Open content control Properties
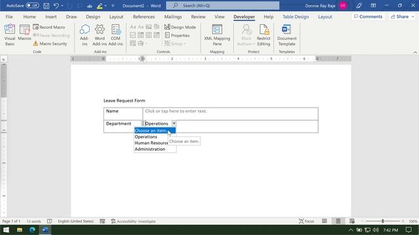The height and width of the screenshot is (235, 419). (x=177, y=35)
